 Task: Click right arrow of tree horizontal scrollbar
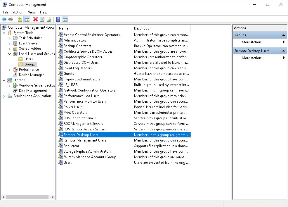click(53, 197)
